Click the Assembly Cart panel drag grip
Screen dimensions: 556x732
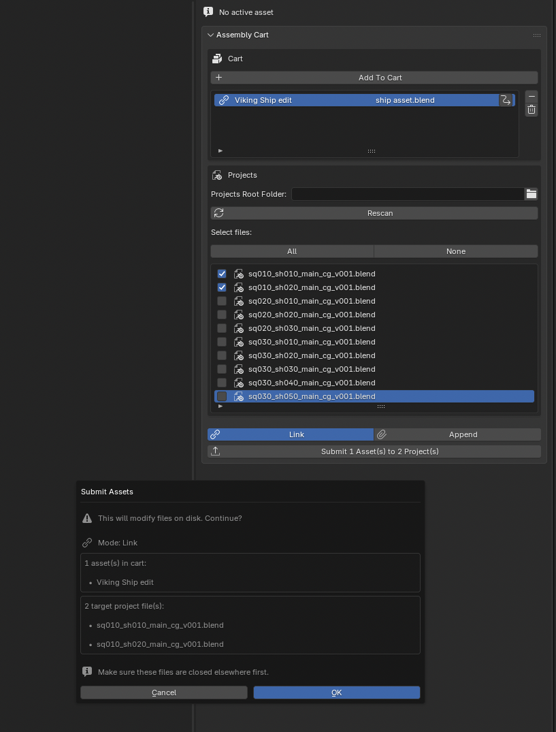pos(537,35)
